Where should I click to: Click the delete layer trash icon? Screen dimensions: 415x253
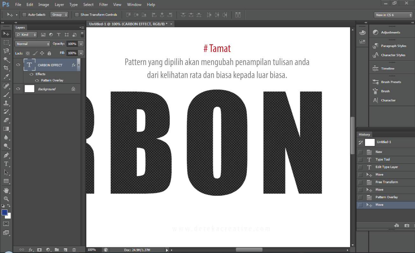(x=74, y=249)
